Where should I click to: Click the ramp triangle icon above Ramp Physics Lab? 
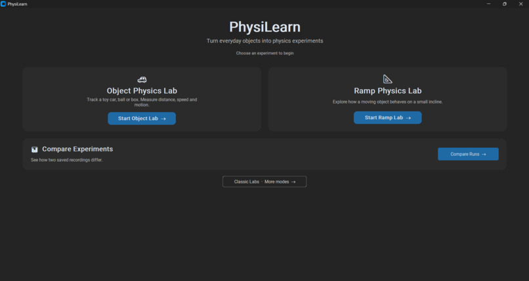coord(388,79)
